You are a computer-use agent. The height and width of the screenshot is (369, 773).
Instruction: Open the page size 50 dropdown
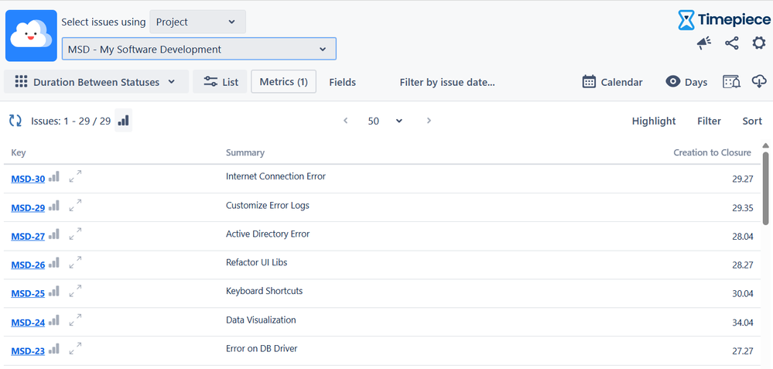coord(385,121)
